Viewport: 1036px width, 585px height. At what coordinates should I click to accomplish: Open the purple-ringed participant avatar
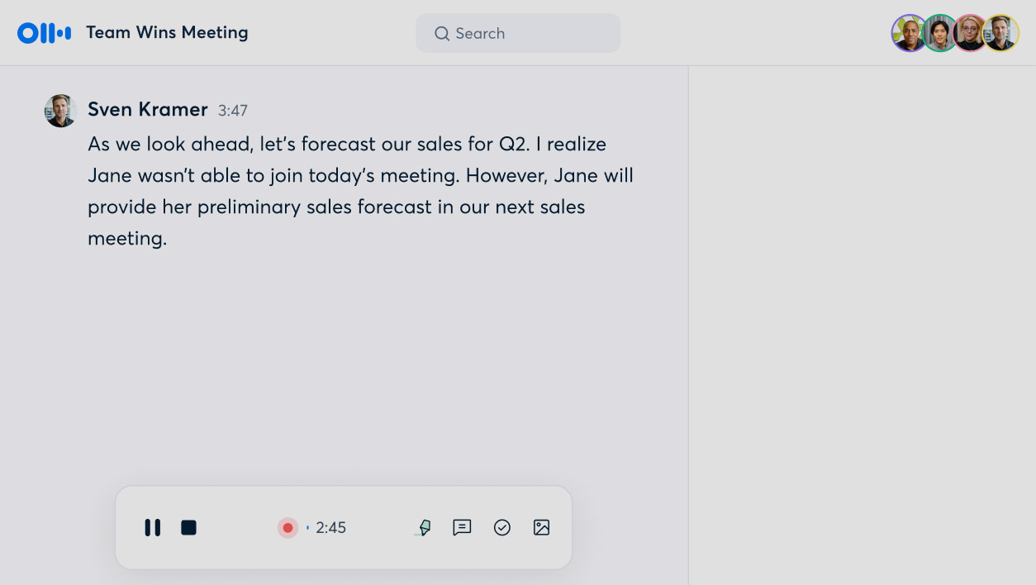point(910,33)
